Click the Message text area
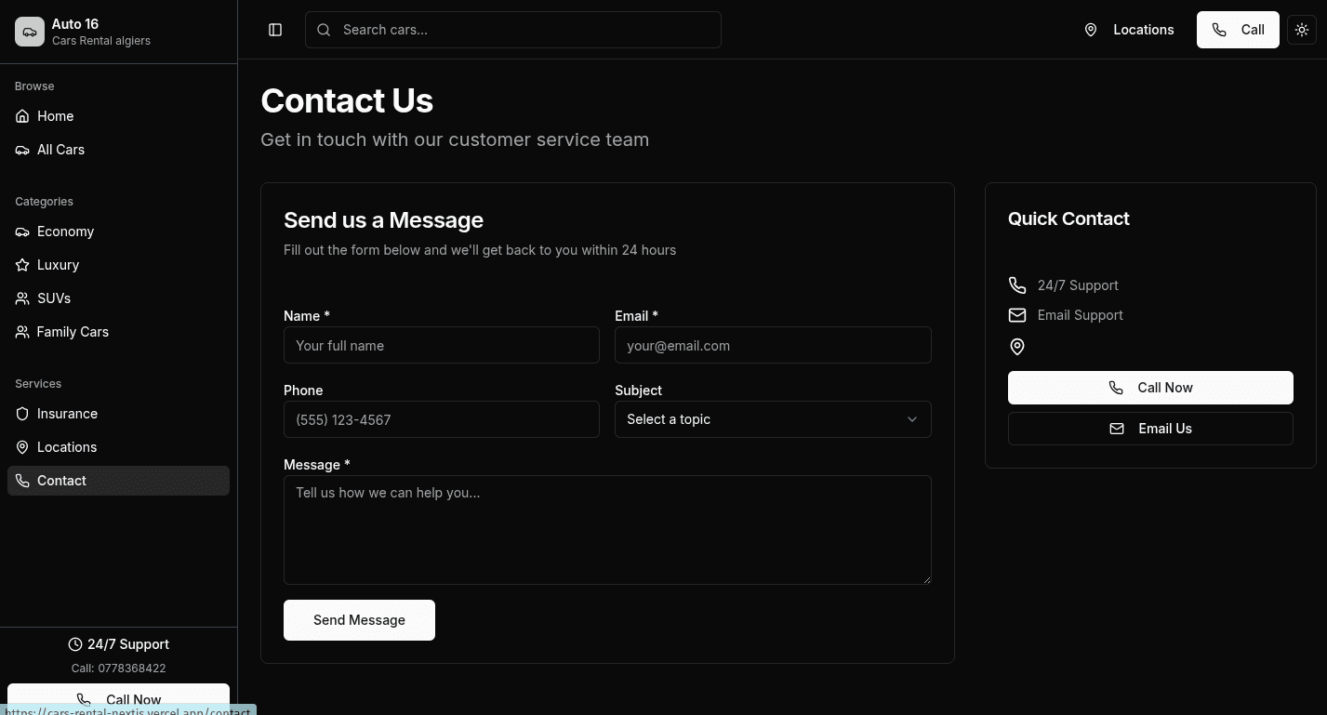1327x715 pixels. (607, 530)
